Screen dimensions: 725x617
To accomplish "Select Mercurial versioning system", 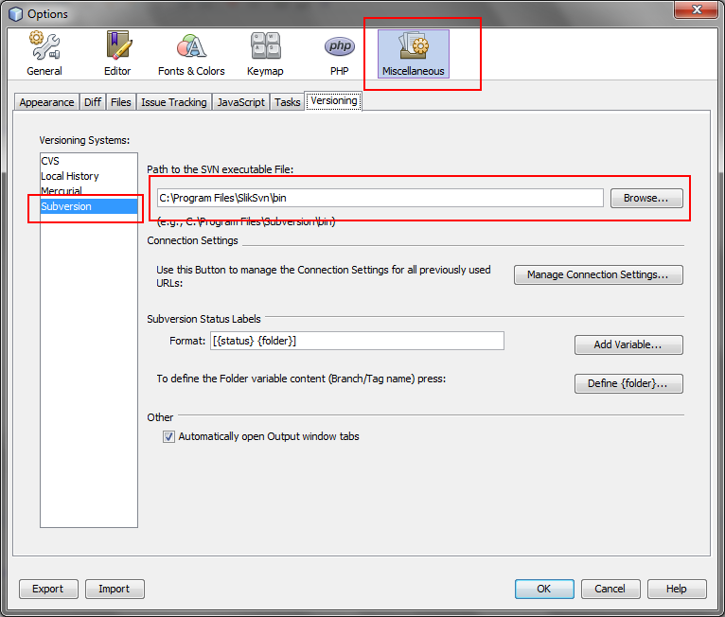I will pos(62,191).
